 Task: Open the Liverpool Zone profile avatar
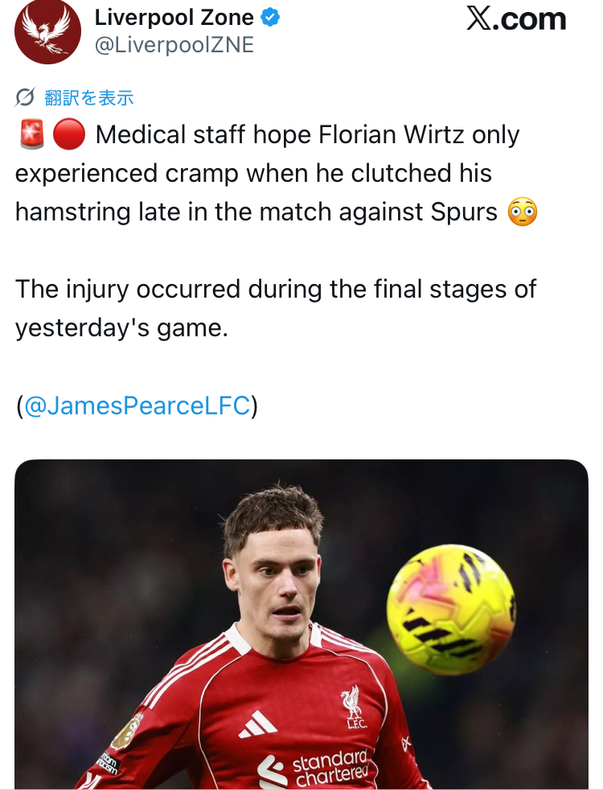pos(47,32)
